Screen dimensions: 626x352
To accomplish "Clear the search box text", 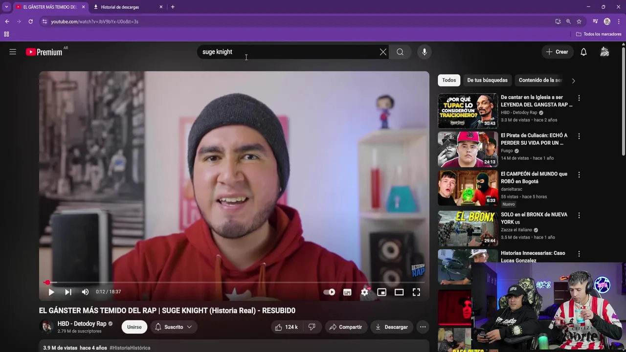I will [383, 52].
